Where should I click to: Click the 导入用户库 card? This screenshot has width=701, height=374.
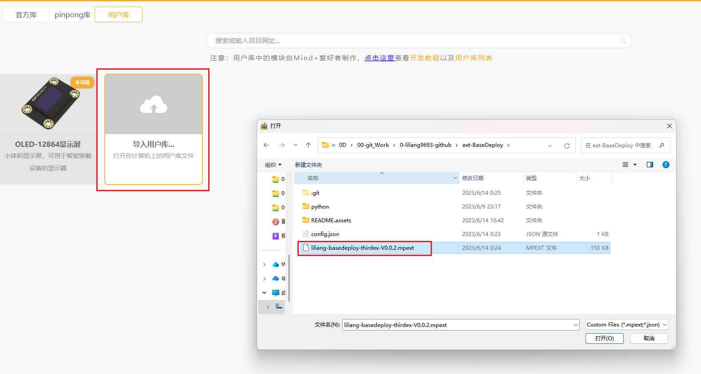pos(154,129)
